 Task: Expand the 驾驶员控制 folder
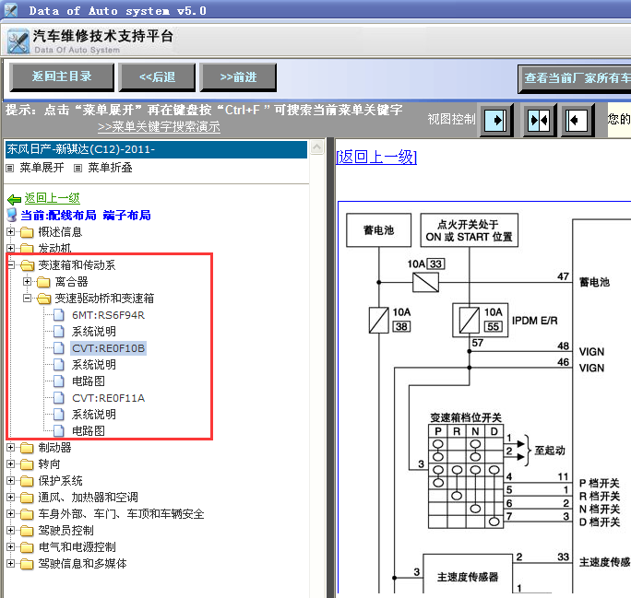pos(11,530)
